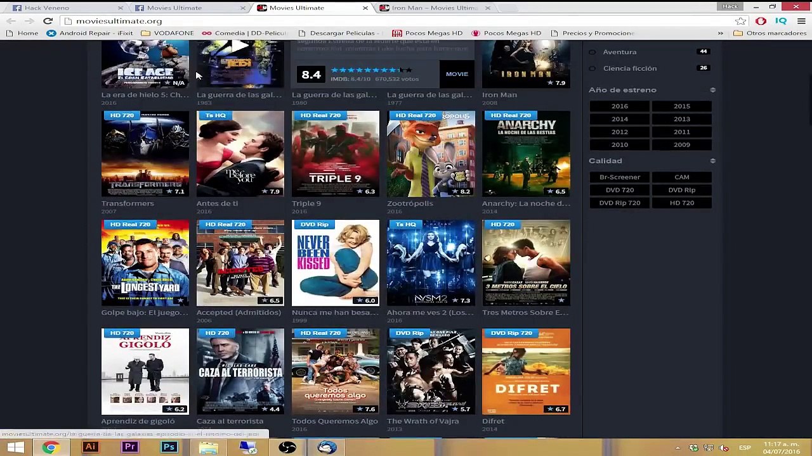Open the Chrome hamburger menu
Screen dimensions: 812x456
coord(801,21)
